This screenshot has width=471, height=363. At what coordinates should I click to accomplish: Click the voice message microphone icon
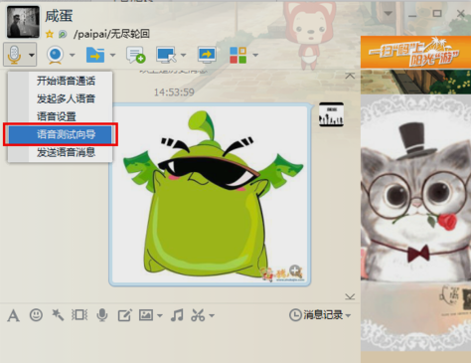coord(102,315)
